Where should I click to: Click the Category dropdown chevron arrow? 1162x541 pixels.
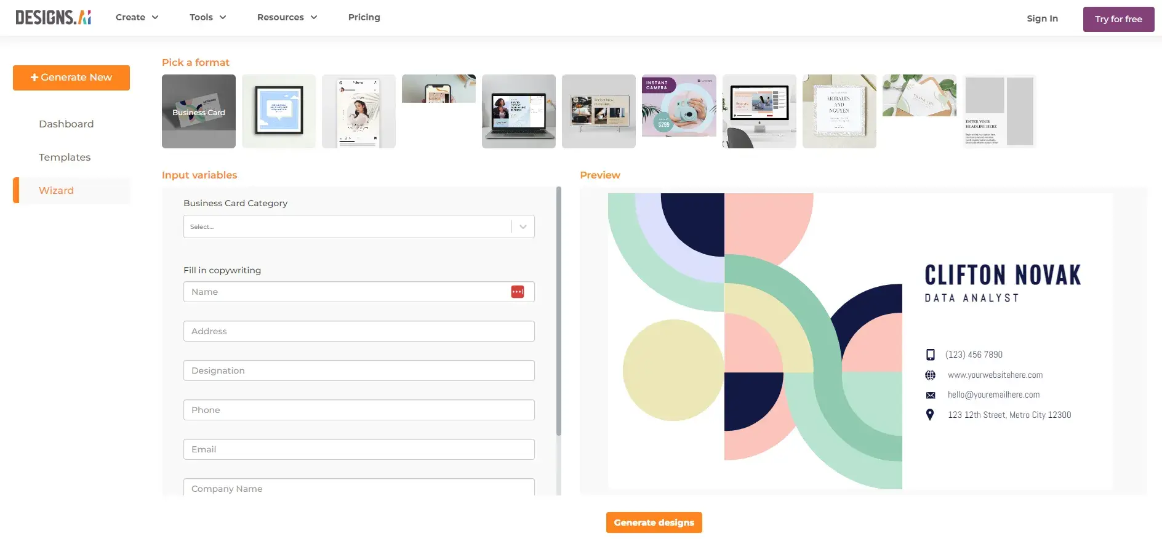523,226
